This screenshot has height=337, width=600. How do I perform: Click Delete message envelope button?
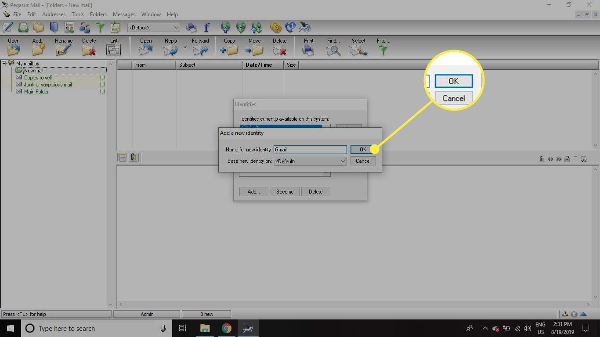[279, 47]
